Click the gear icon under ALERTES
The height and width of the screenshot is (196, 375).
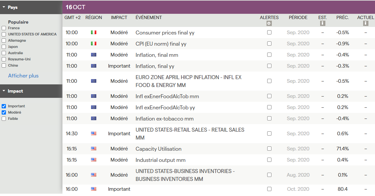[269, 23]
